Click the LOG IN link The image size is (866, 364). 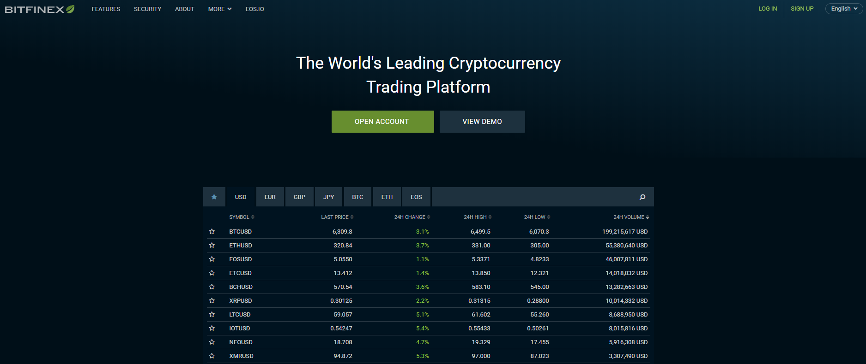pyautogui.click(x=768, y=9)
